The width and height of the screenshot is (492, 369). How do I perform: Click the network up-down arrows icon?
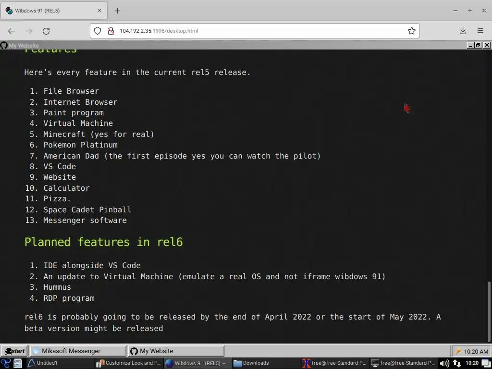457,363
